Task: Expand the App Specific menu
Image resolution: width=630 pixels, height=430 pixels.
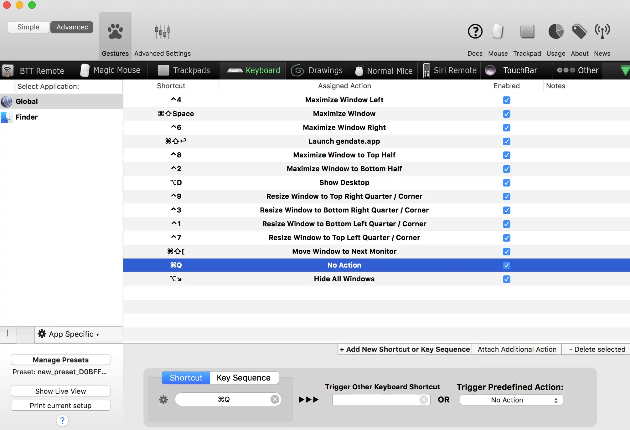Action: point(68,334)
